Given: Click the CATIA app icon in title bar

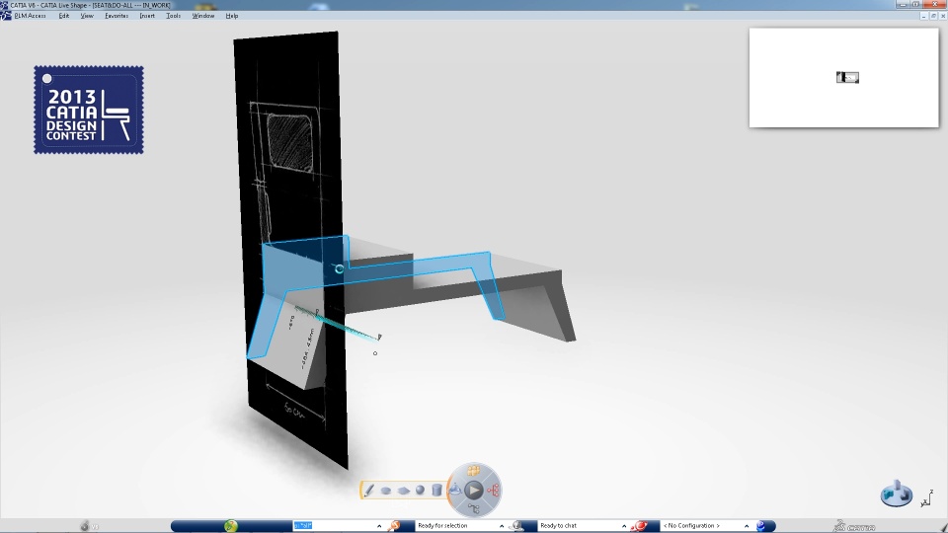Looking at the screenshot, I should 5,5.
